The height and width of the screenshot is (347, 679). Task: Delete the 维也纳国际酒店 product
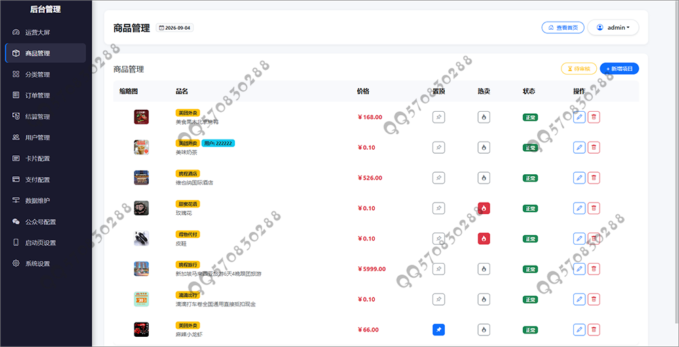pyautogui.click(x=593, y=178)
